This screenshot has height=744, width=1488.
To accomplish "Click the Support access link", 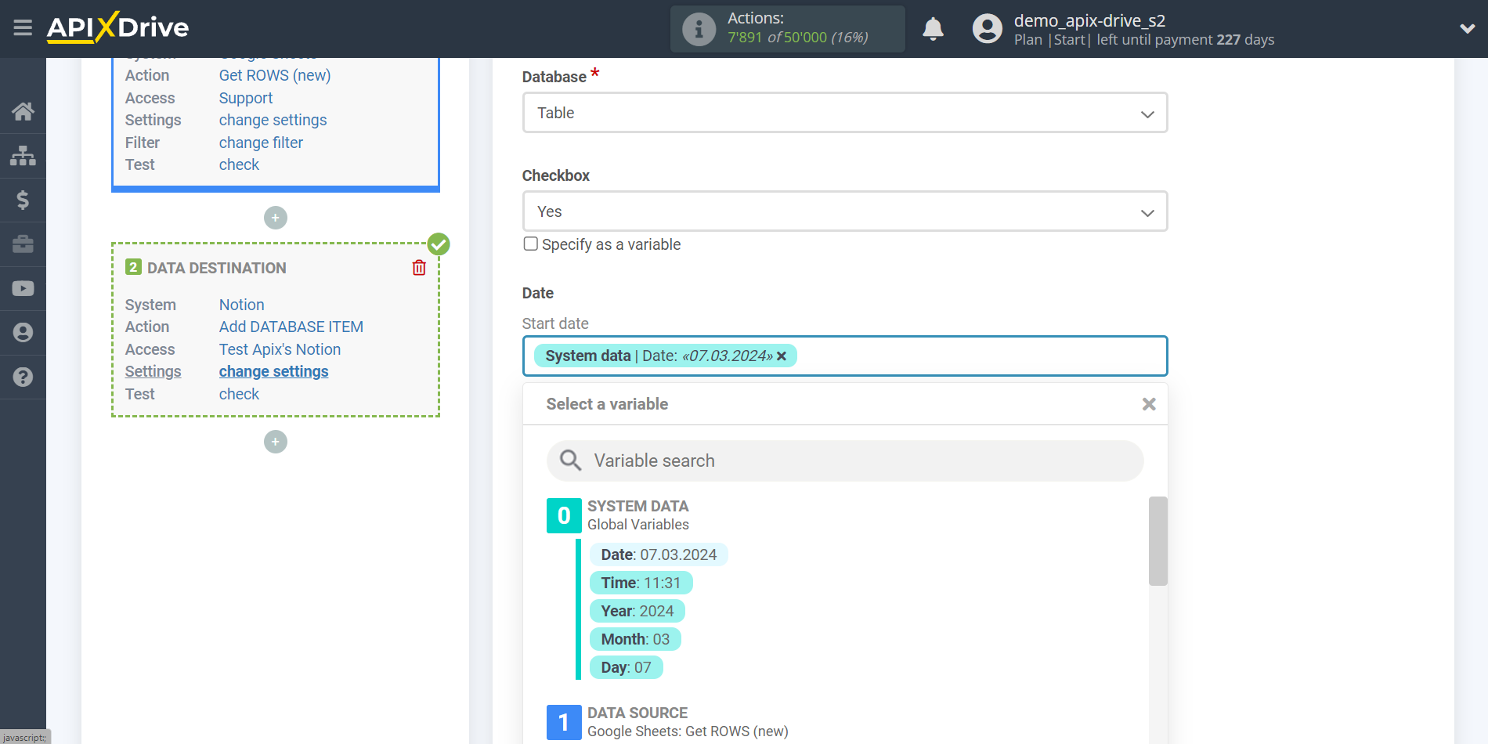I will pyautogui.click(x=246, y=98).
